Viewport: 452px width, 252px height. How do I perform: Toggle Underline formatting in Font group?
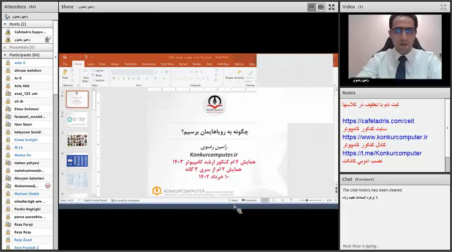(124, 78)
